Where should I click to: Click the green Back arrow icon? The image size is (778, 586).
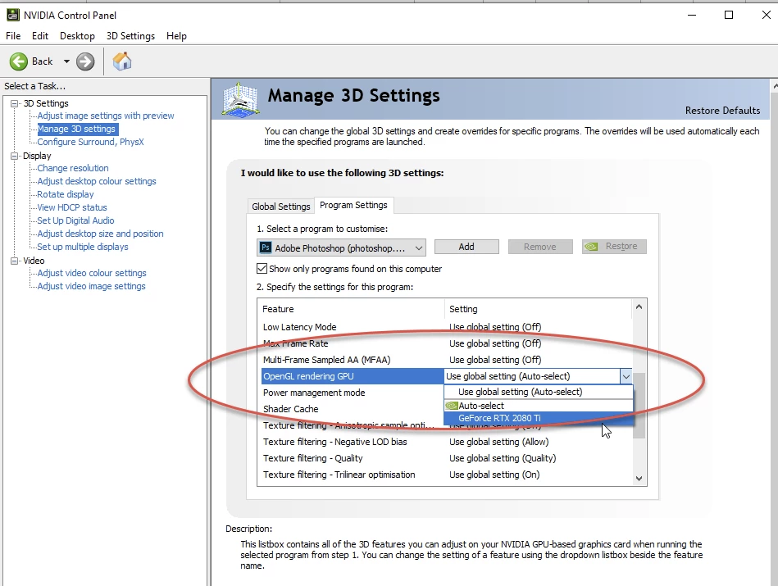click(x=19, y=61)
